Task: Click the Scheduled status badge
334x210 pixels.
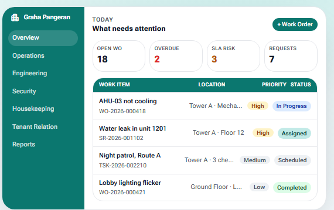Action: pos(292,160)
